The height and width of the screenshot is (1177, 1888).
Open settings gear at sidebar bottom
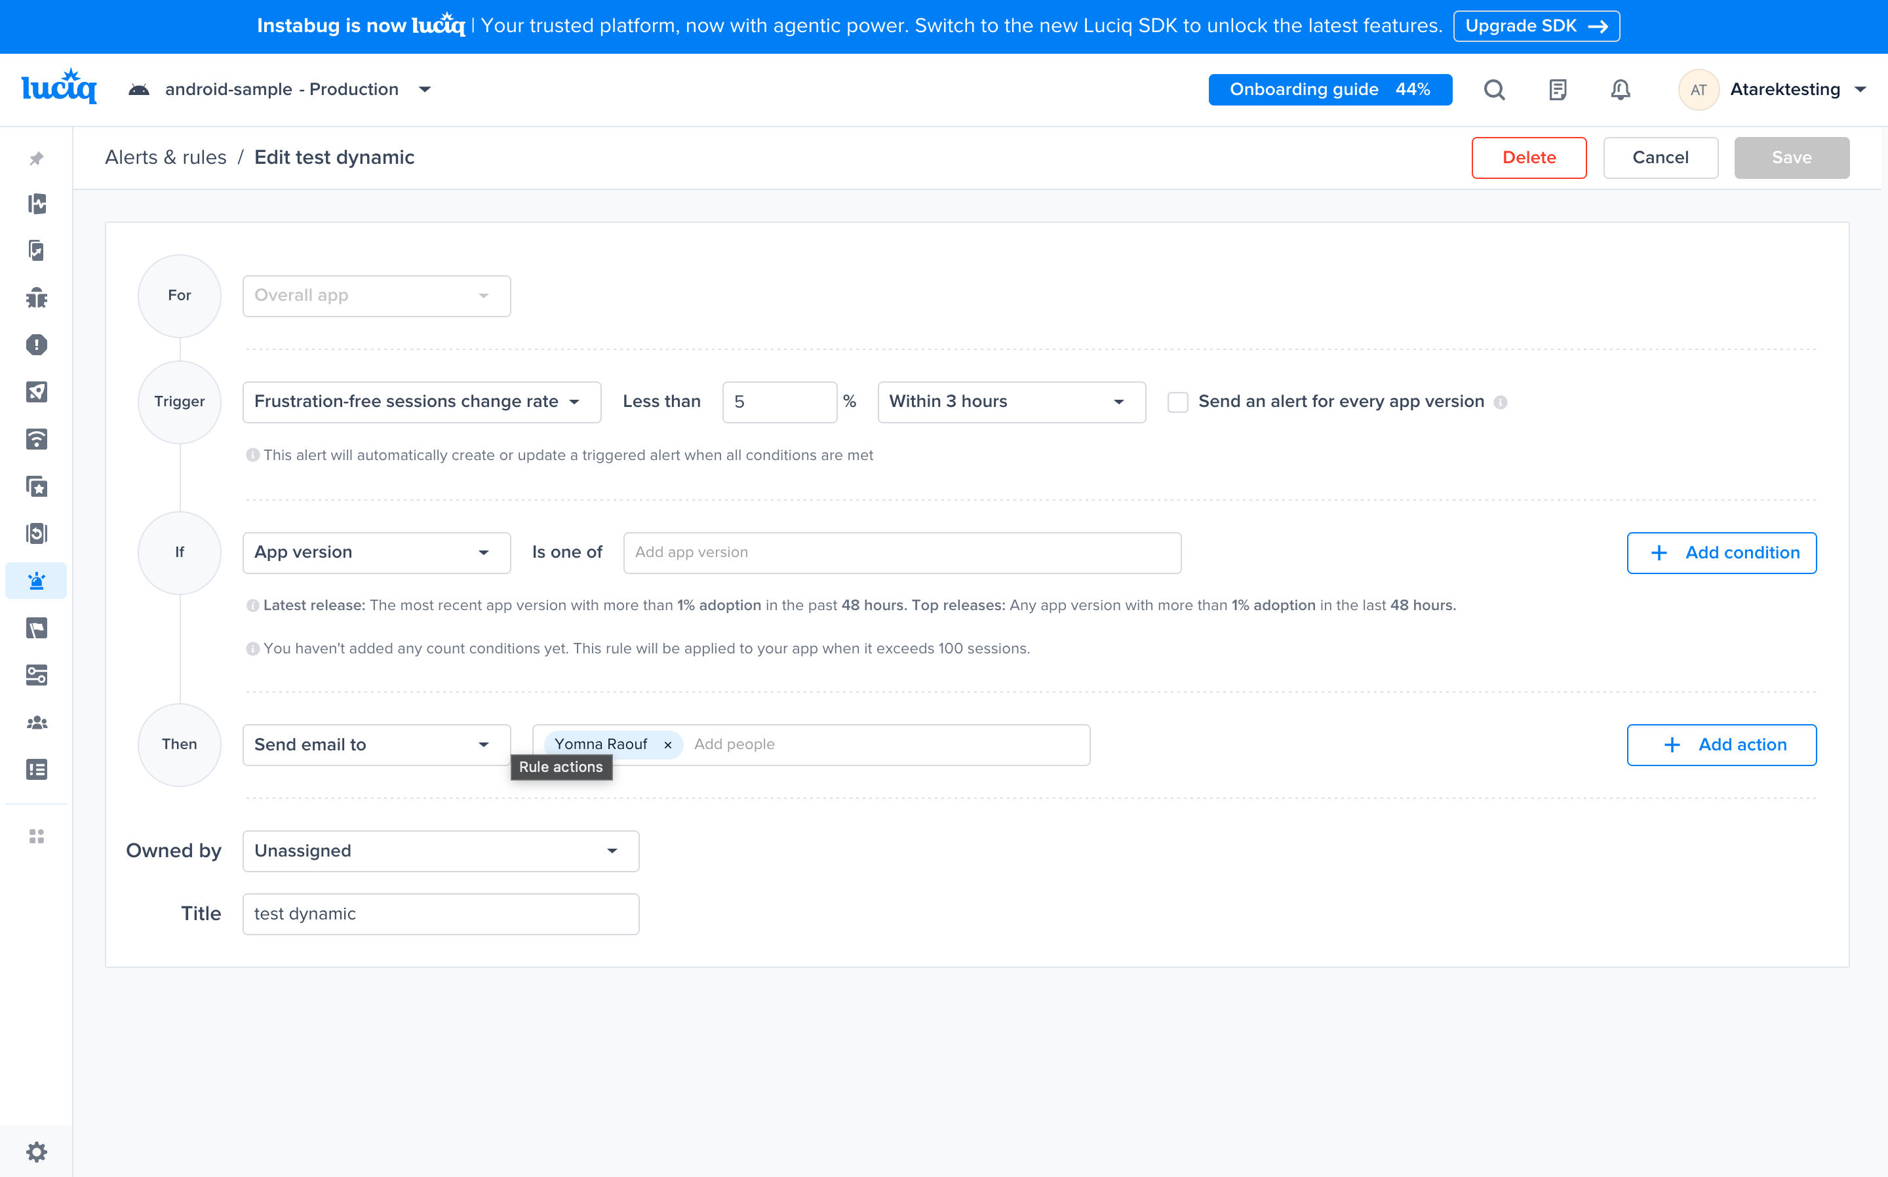pyautogui.click(x=37, y=1151)
